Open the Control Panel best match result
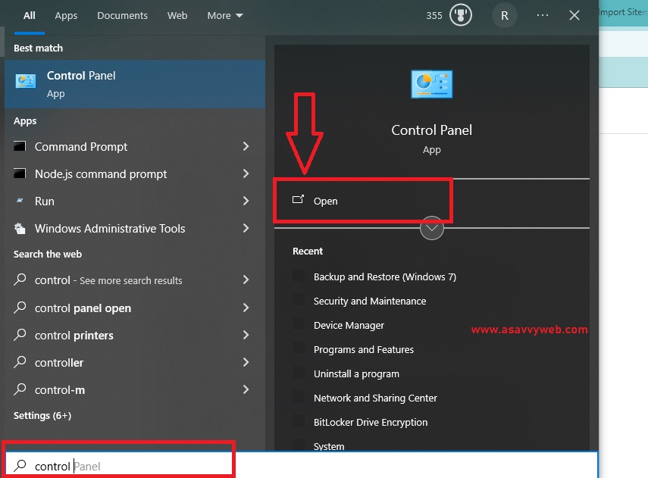Viewport: 648px width, 478px height. coord(135,84)
